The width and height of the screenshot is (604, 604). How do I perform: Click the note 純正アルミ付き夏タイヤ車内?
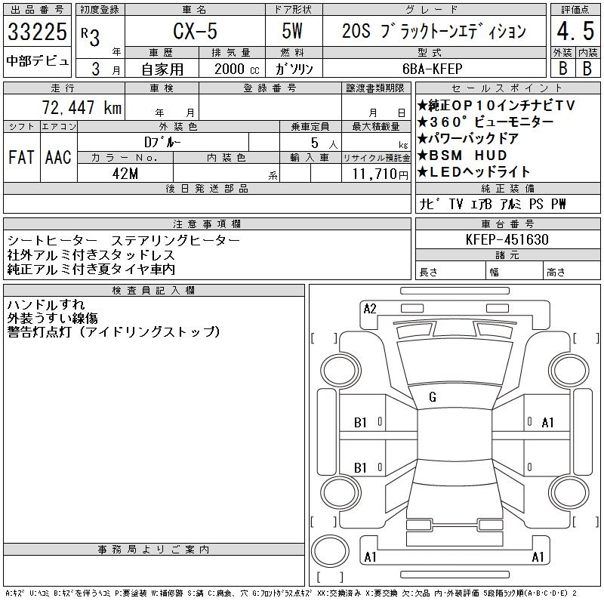91,269
